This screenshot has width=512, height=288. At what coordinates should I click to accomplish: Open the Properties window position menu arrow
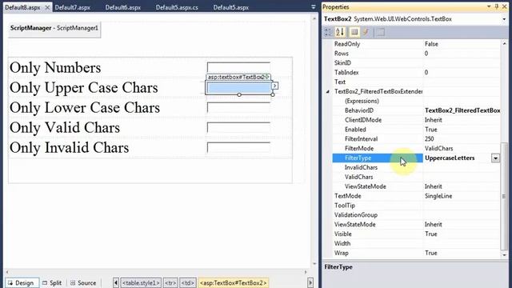(489, 6)
